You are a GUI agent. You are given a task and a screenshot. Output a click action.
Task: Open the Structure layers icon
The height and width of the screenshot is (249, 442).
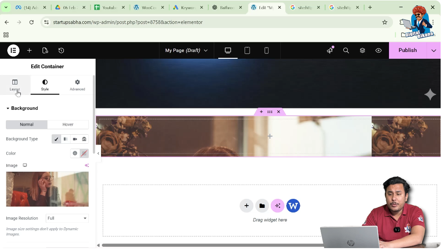(x=362, y=51)
